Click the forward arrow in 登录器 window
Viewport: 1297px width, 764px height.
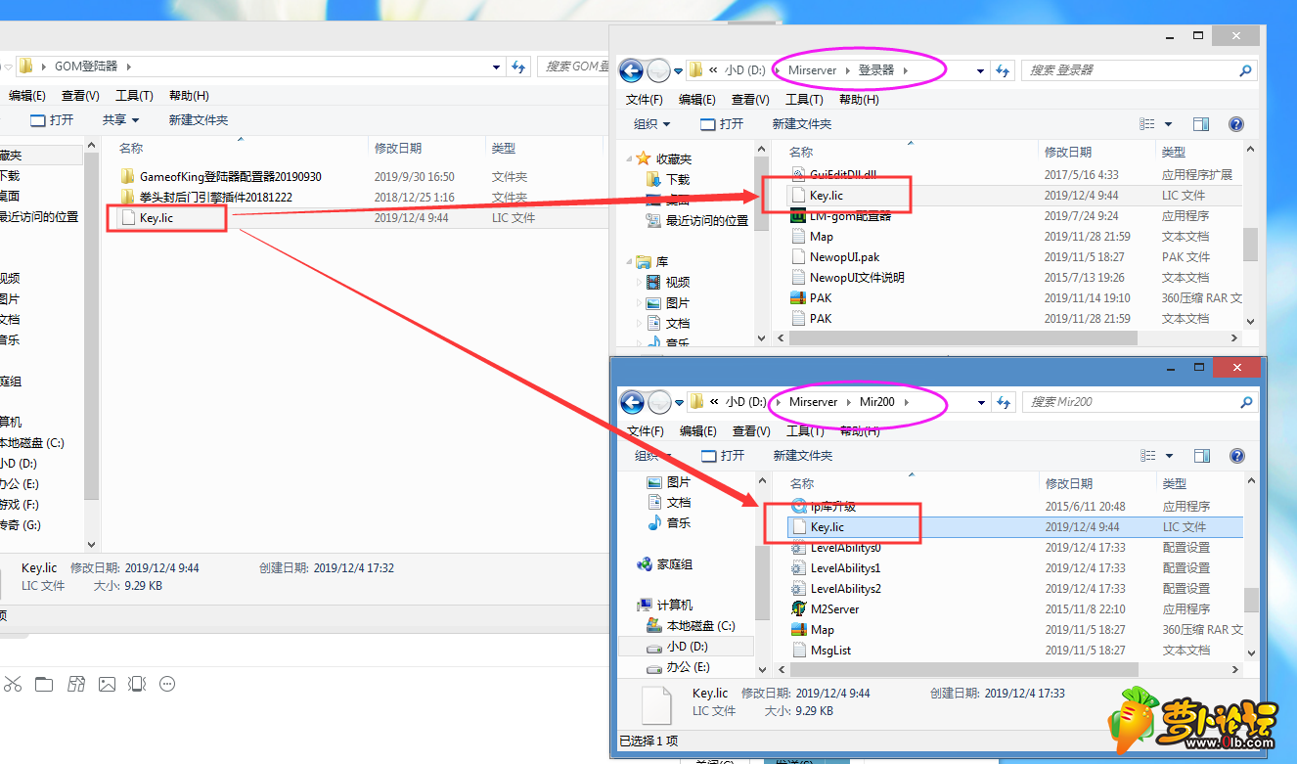[659, 70]
